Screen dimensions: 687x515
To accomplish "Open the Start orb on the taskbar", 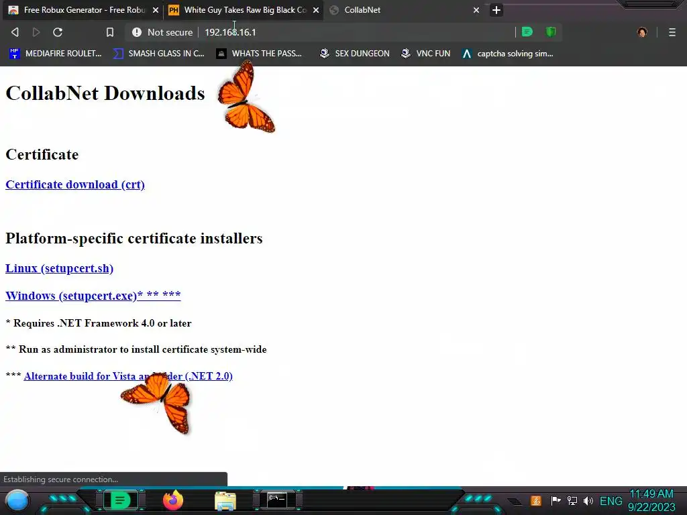I will [x=17, y=500].
